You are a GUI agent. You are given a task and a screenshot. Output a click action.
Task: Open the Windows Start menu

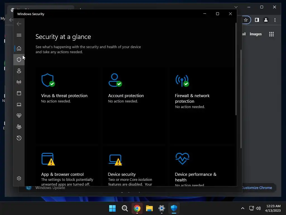click(112, 208)
